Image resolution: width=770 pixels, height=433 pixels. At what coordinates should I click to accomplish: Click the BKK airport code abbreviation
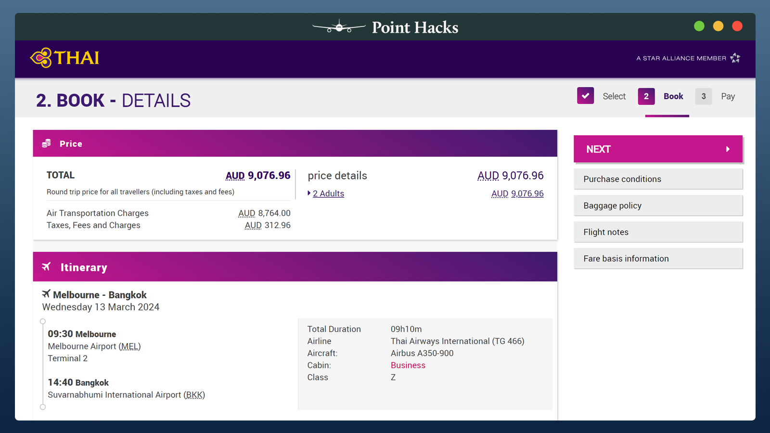194,395
